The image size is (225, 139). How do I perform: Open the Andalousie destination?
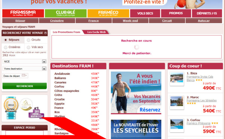point(62,74)
